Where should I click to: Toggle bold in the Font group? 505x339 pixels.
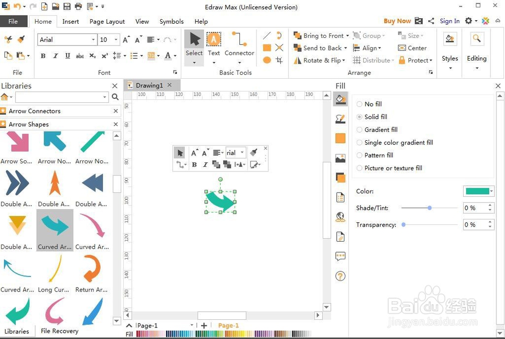43,55
